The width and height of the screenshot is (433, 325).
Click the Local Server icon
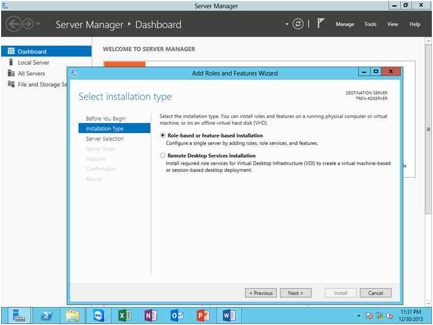click(x=11, y=62)
